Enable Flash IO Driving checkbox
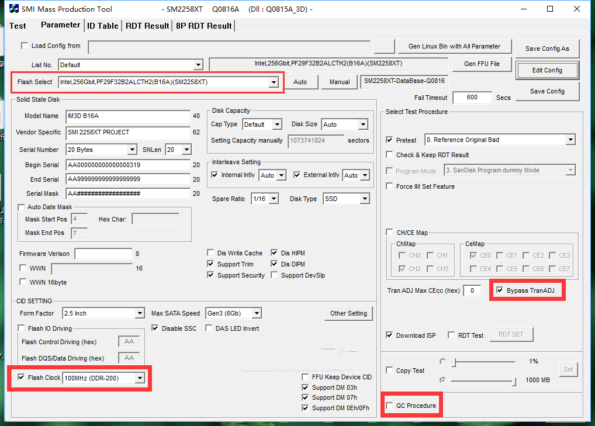The width and height of the screenshot is (595, 426). (21, 328)
